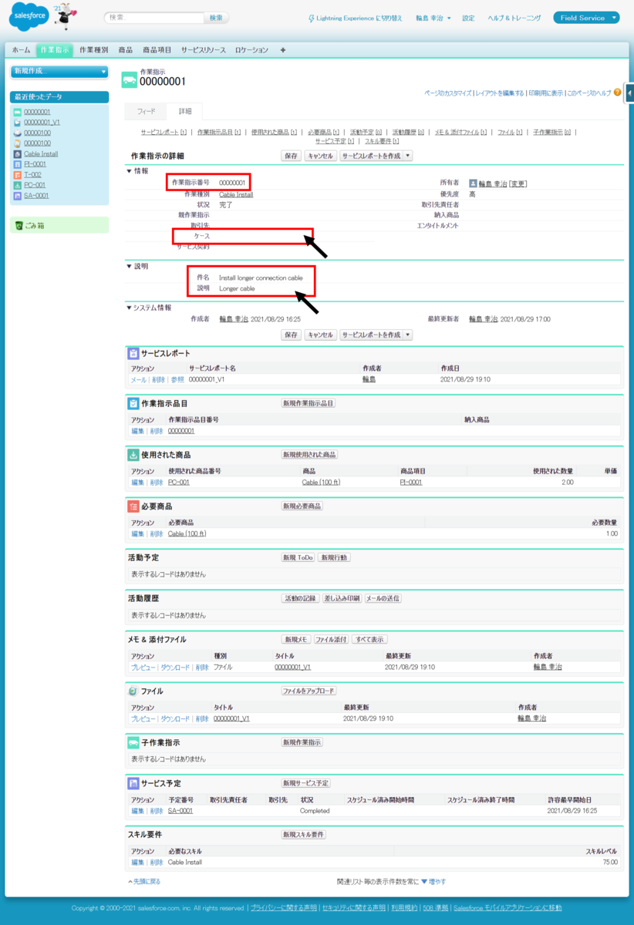Screen dimensions: 634x925
Task: Open the ホーム tab
Action: point(22,50)
